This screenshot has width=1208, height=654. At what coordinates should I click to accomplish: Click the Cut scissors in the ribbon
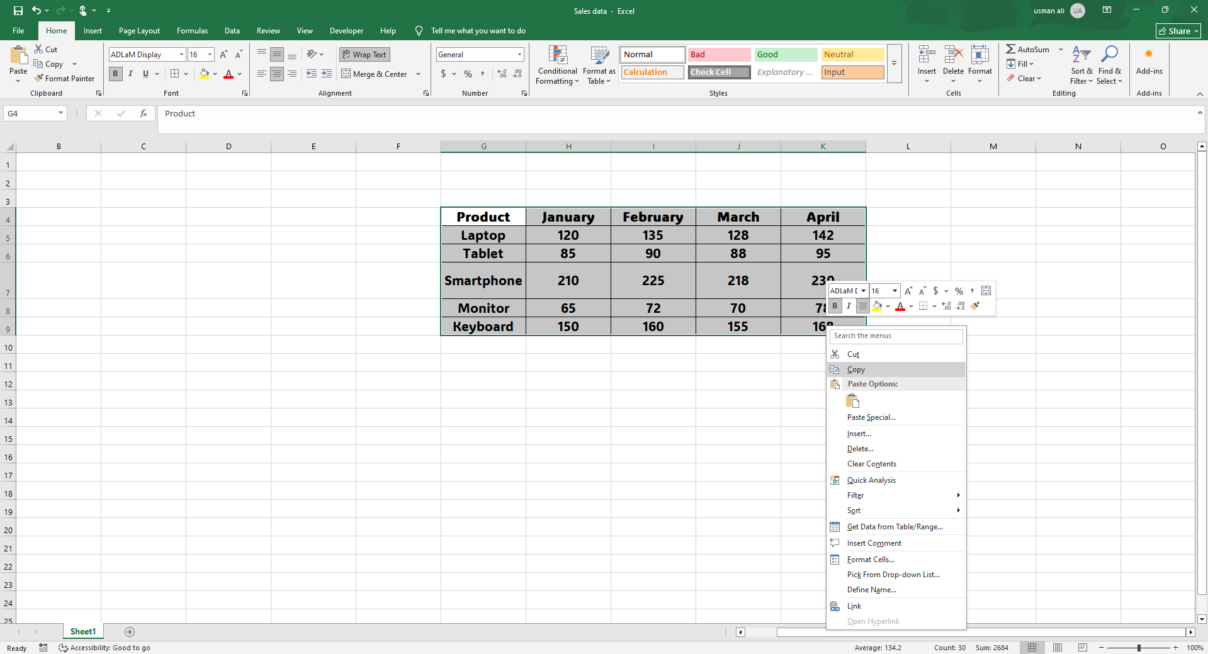[x=38, y=49]
